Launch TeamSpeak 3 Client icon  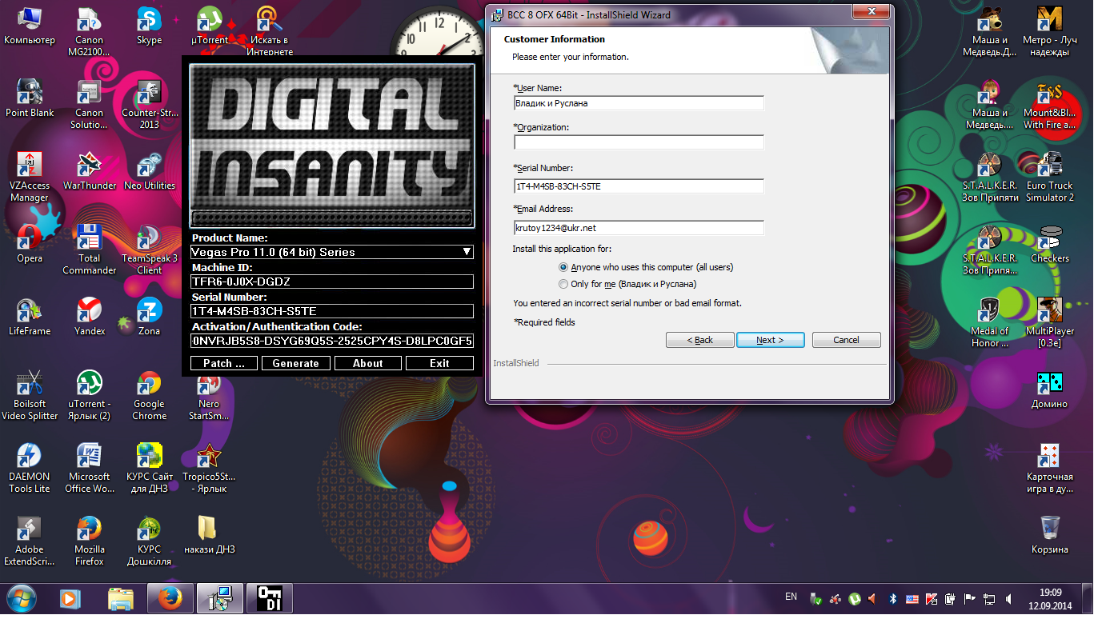pyautogui.click(x=149, y=250)
